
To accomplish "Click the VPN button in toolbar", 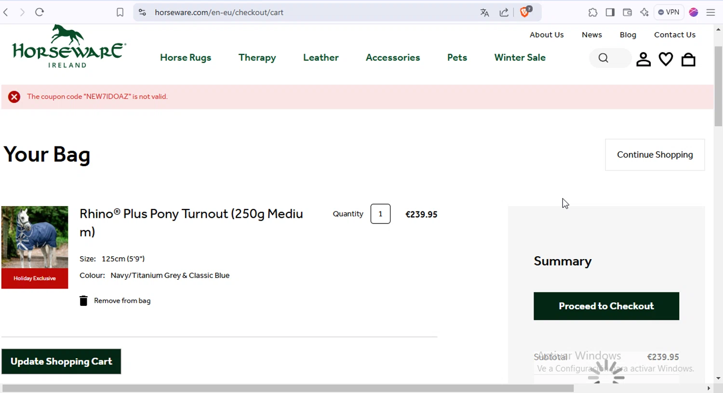I will (x=669, y=13).
